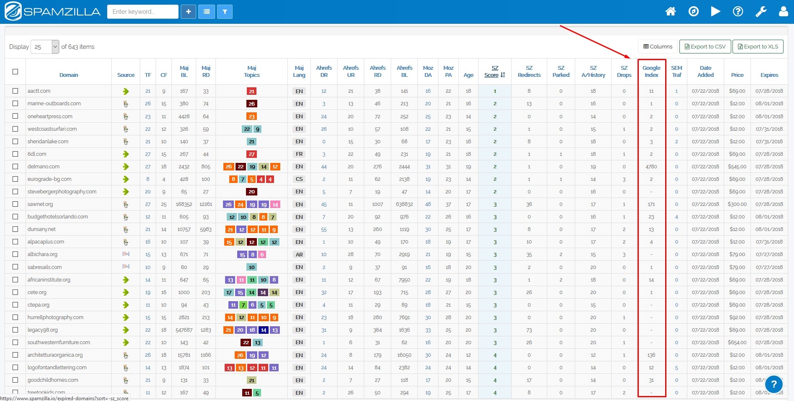Viewport: 794px width, 401px height.
Task: Sort by SEM Traf column header
Action: click(676, 71)
